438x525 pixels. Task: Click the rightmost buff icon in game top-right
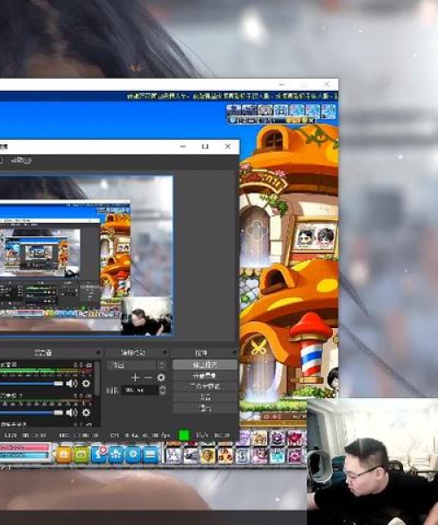(x=328, y=111)
